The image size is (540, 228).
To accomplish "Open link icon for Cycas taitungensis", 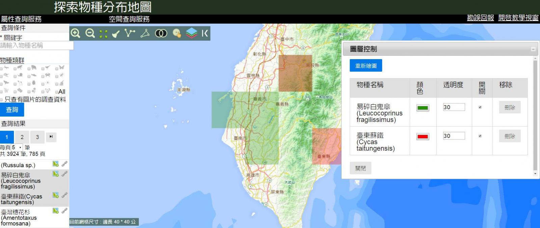I will click(64, 195).
